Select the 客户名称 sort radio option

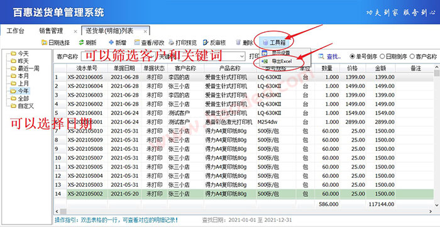tap(424, 57)
